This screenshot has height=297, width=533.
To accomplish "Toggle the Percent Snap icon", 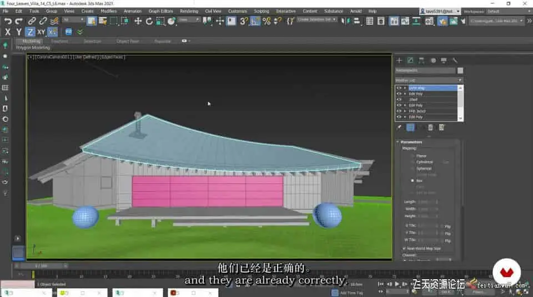I will click(x=266, y=21).
